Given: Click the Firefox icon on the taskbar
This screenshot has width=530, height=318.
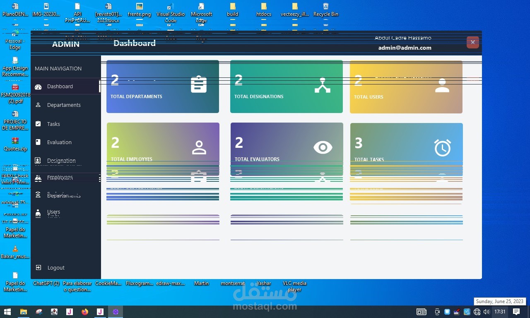Looking at the screenshot, I should pos(85,312).
